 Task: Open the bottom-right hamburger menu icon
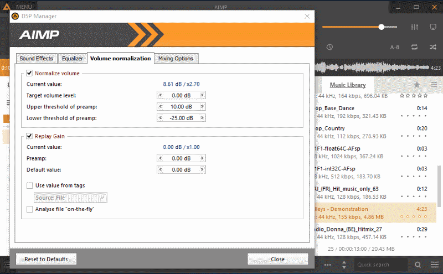tap(435, 265)
